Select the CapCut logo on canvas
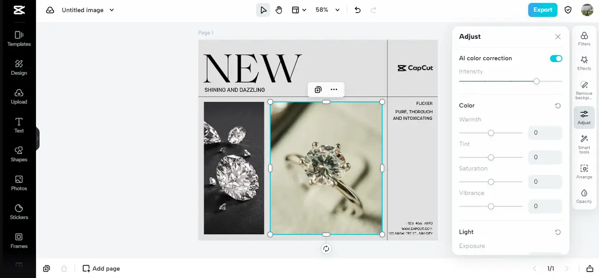 point(415,68)
